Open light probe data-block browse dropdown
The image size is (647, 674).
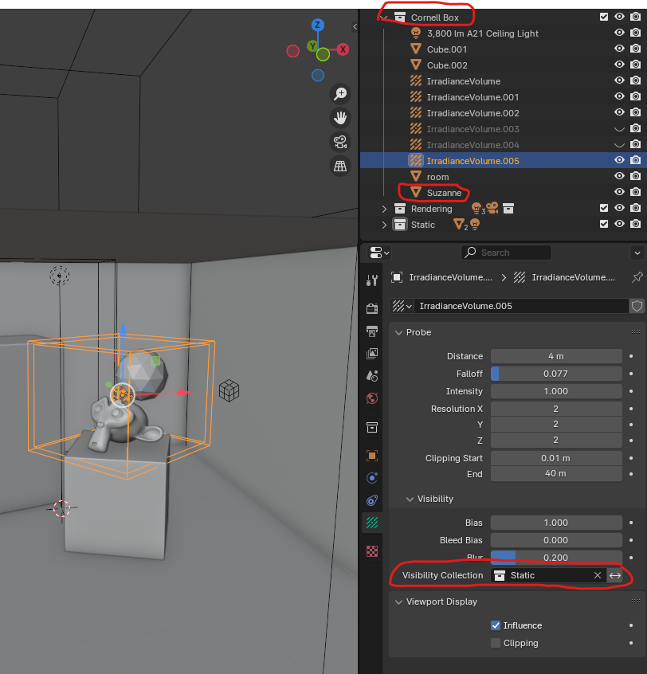click(402, 306)
